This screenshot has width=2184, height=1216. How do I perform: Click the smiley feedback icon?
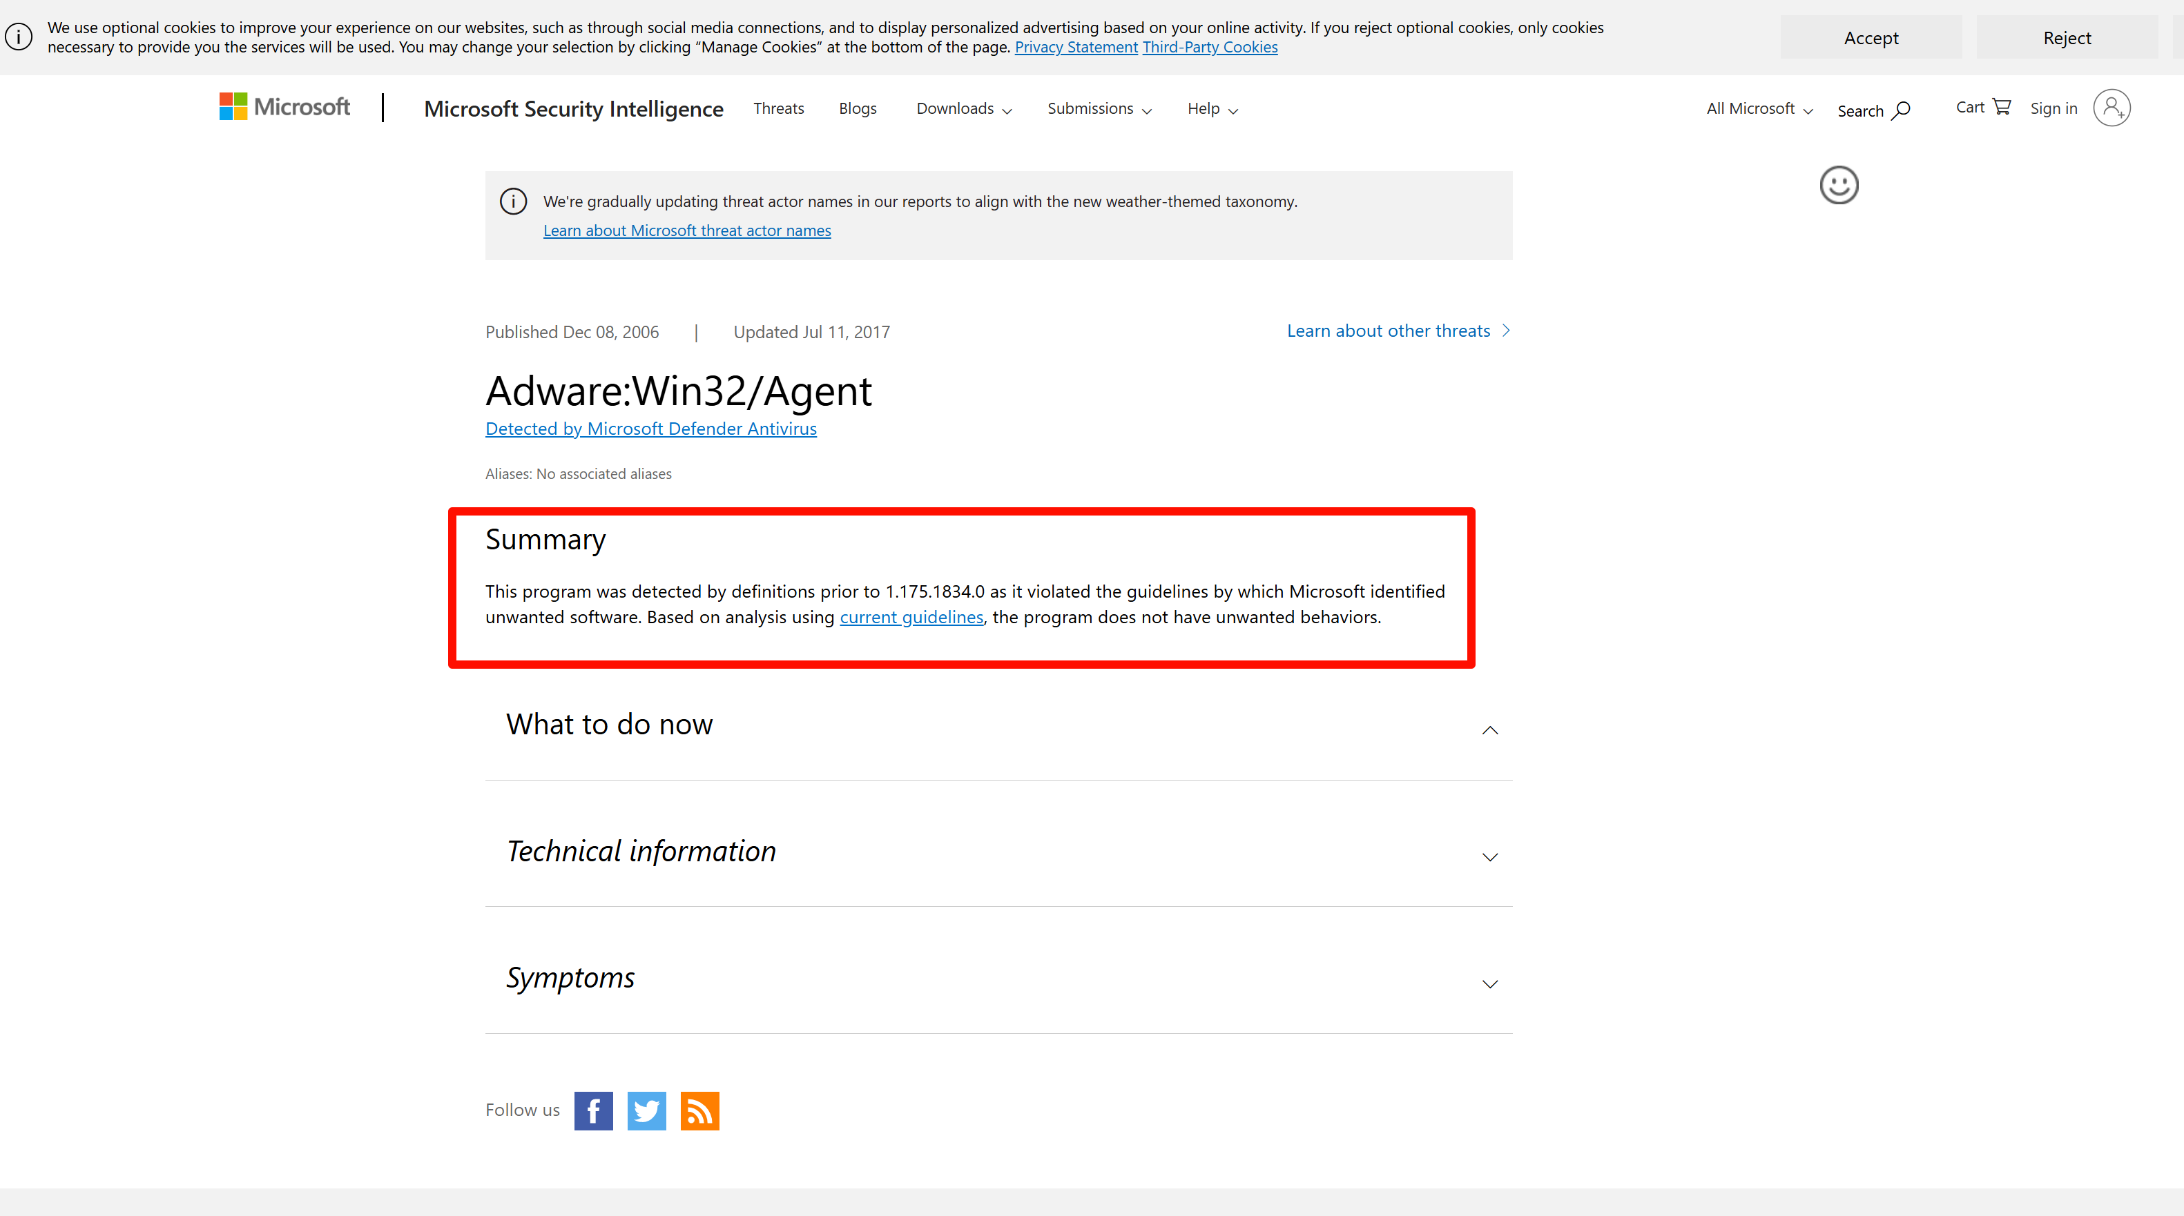pos(1839,185)
